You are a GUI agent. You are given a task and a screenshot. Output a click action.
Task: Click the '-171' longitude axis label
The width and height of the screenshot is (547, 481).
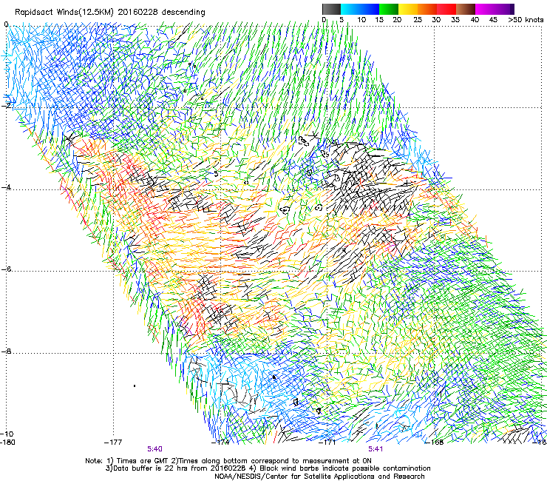[327, 443]
